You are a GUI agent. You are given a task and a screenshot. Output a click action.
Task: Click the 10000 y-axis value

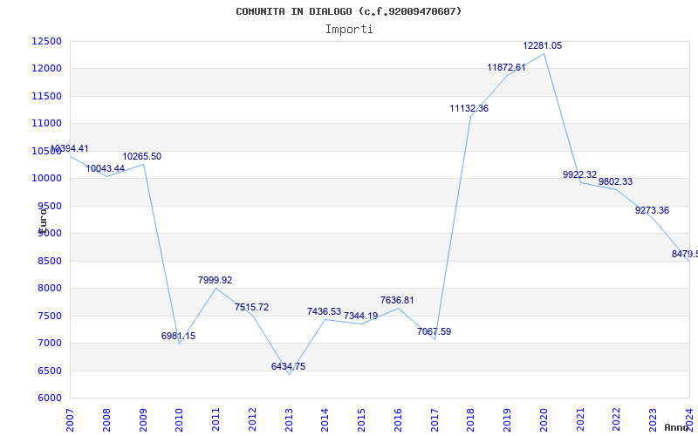(x=47, y=179)
